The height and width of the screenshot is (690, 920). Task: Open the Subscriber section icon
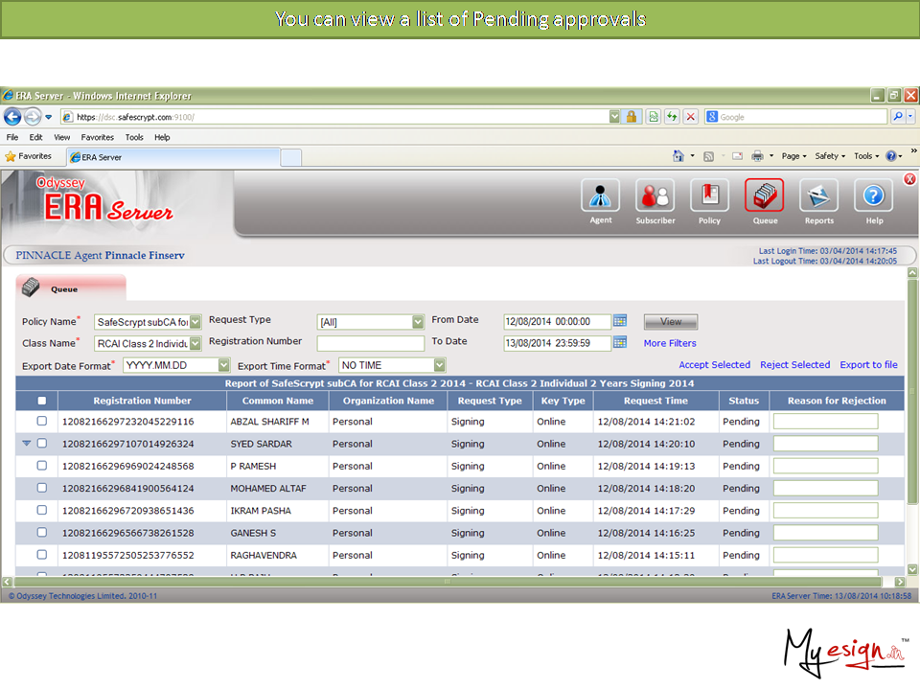pyautogui.click(x=655, y=195)
